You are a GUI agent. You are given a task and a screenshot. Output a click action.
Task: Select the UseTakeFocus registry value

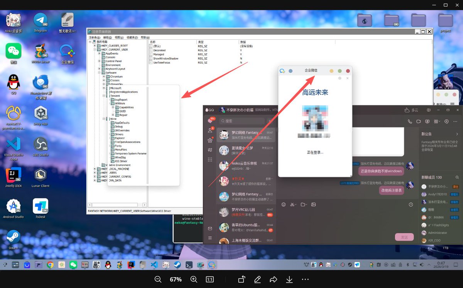(162, 62)
